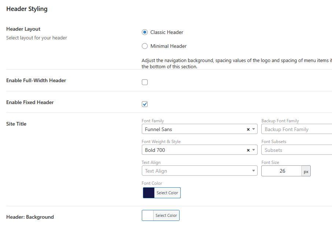Click the Header Styling section title

coord(27,9)
